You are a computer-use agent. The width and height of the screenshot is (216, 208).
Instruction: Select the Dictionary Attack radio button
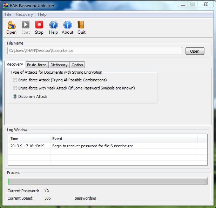(15, 96)
